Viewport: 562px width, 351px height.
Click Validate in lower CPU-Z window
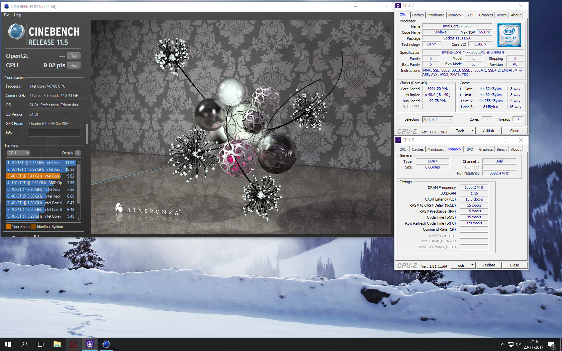coord(489,265)
